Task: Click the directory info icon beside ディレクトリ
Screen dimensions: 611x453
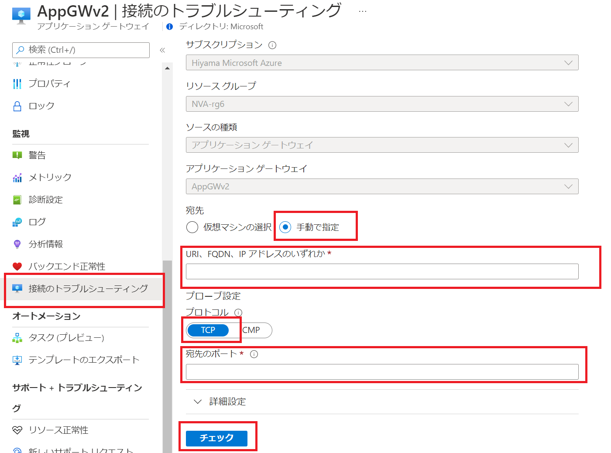Action: pyautogui.click(x=170, y=27)
